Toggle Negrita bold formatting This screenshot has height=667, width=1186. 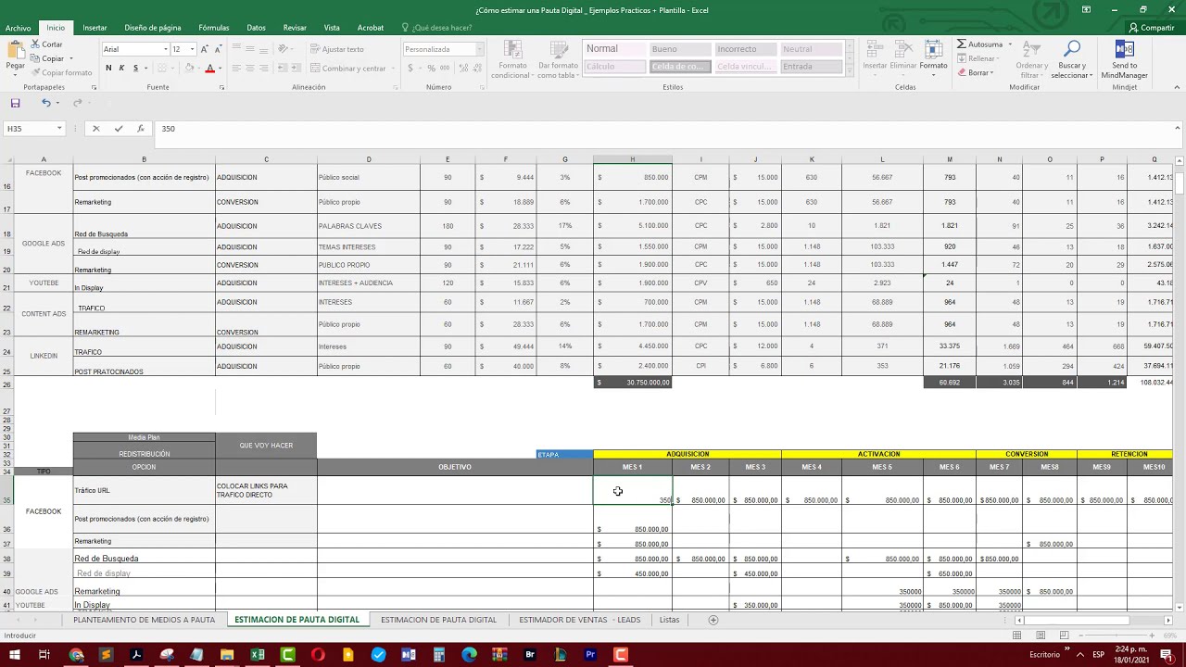tap(108, 68)
